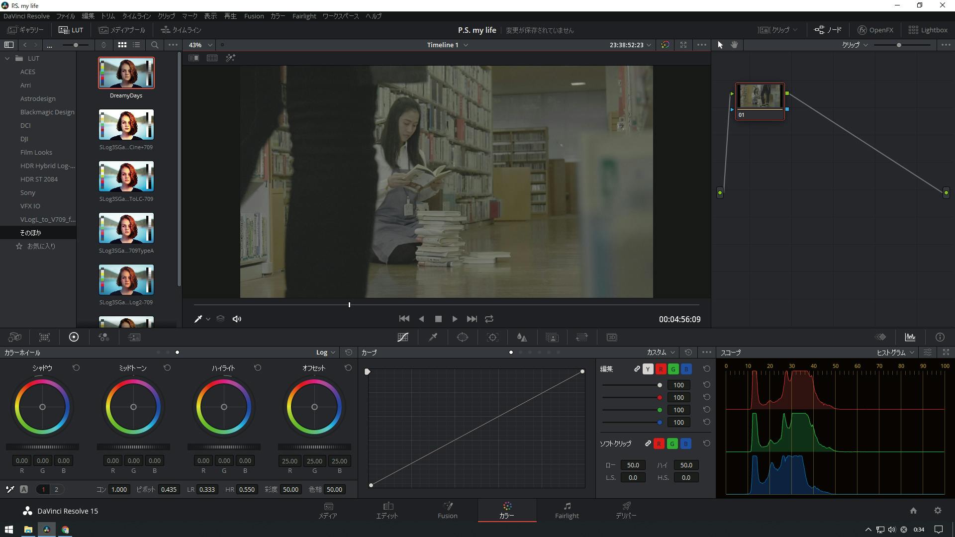Open the histogram scope type dropdown

pos(895,353)
